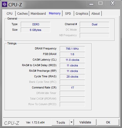
Task: Select the 28 clocks tRAS value
Action: [72, 77]
